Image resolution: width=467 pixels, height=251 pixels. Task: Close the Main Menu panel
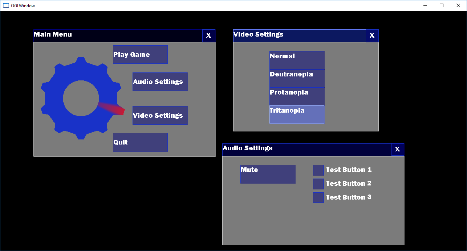point(208,35)
